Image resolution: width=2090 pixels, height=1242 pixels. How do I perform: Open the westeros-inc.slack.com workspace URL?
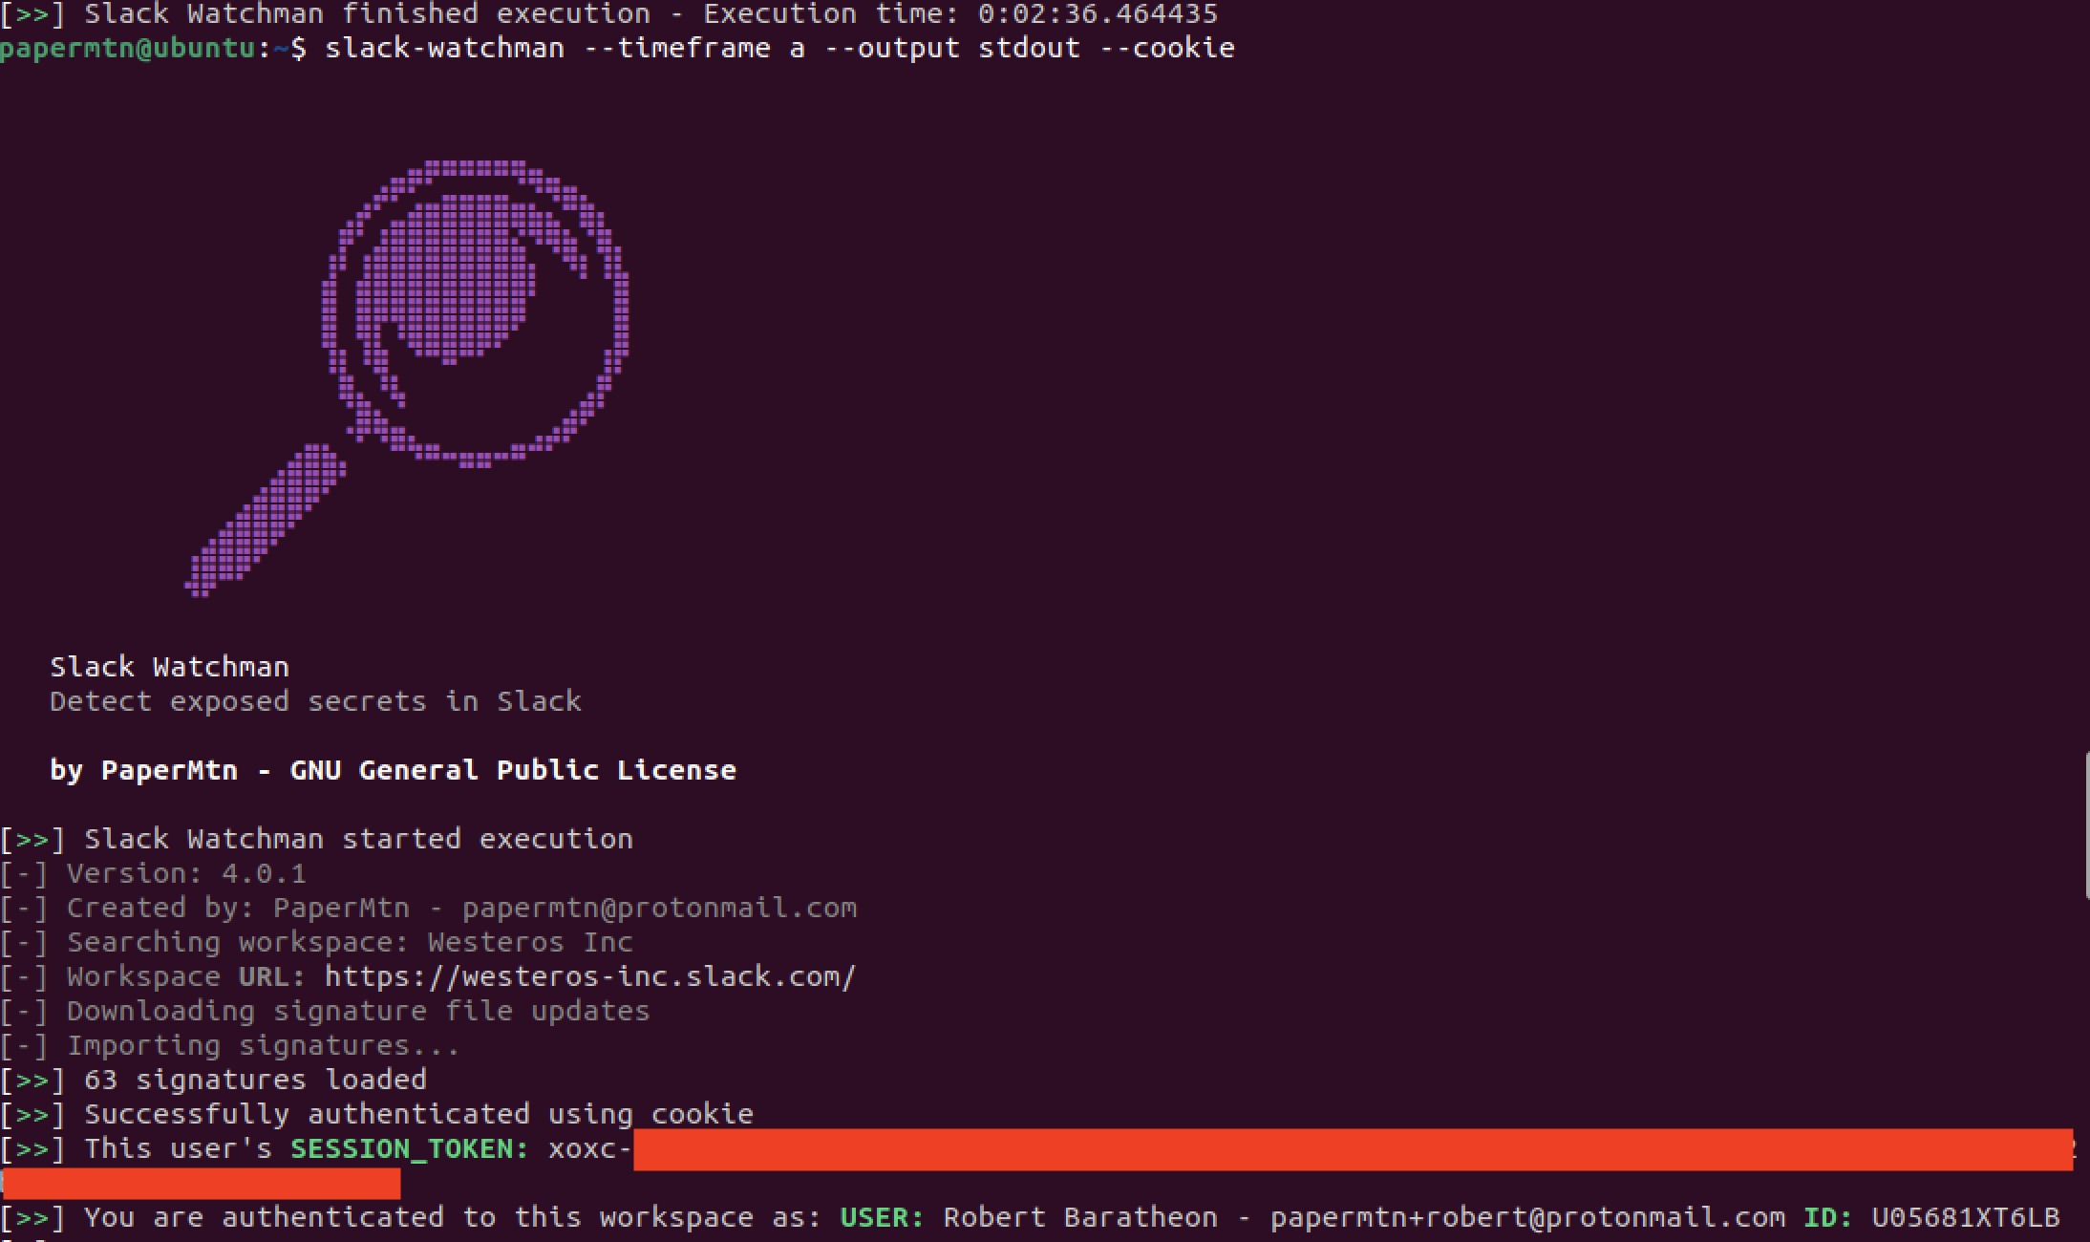pyautogui.click(x=589, y=976)
